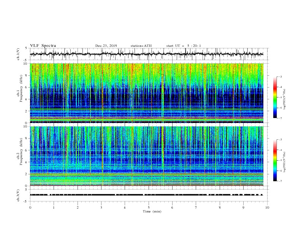Click the ch.1 spectrogram panel
This screenshot has width=301, height=233.
tap(146, 93)
